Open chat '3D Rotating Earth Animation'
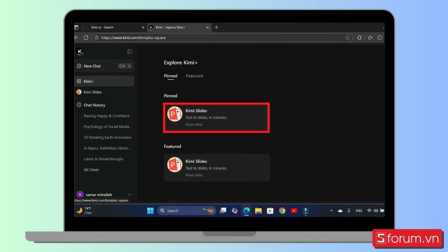Image resolution: width=448 pixels, height=252 pixels. pyautogui.click(x=108, y=137)
